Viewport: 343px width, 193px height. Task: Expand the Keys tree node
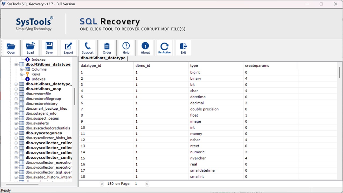tap(22, 74)
